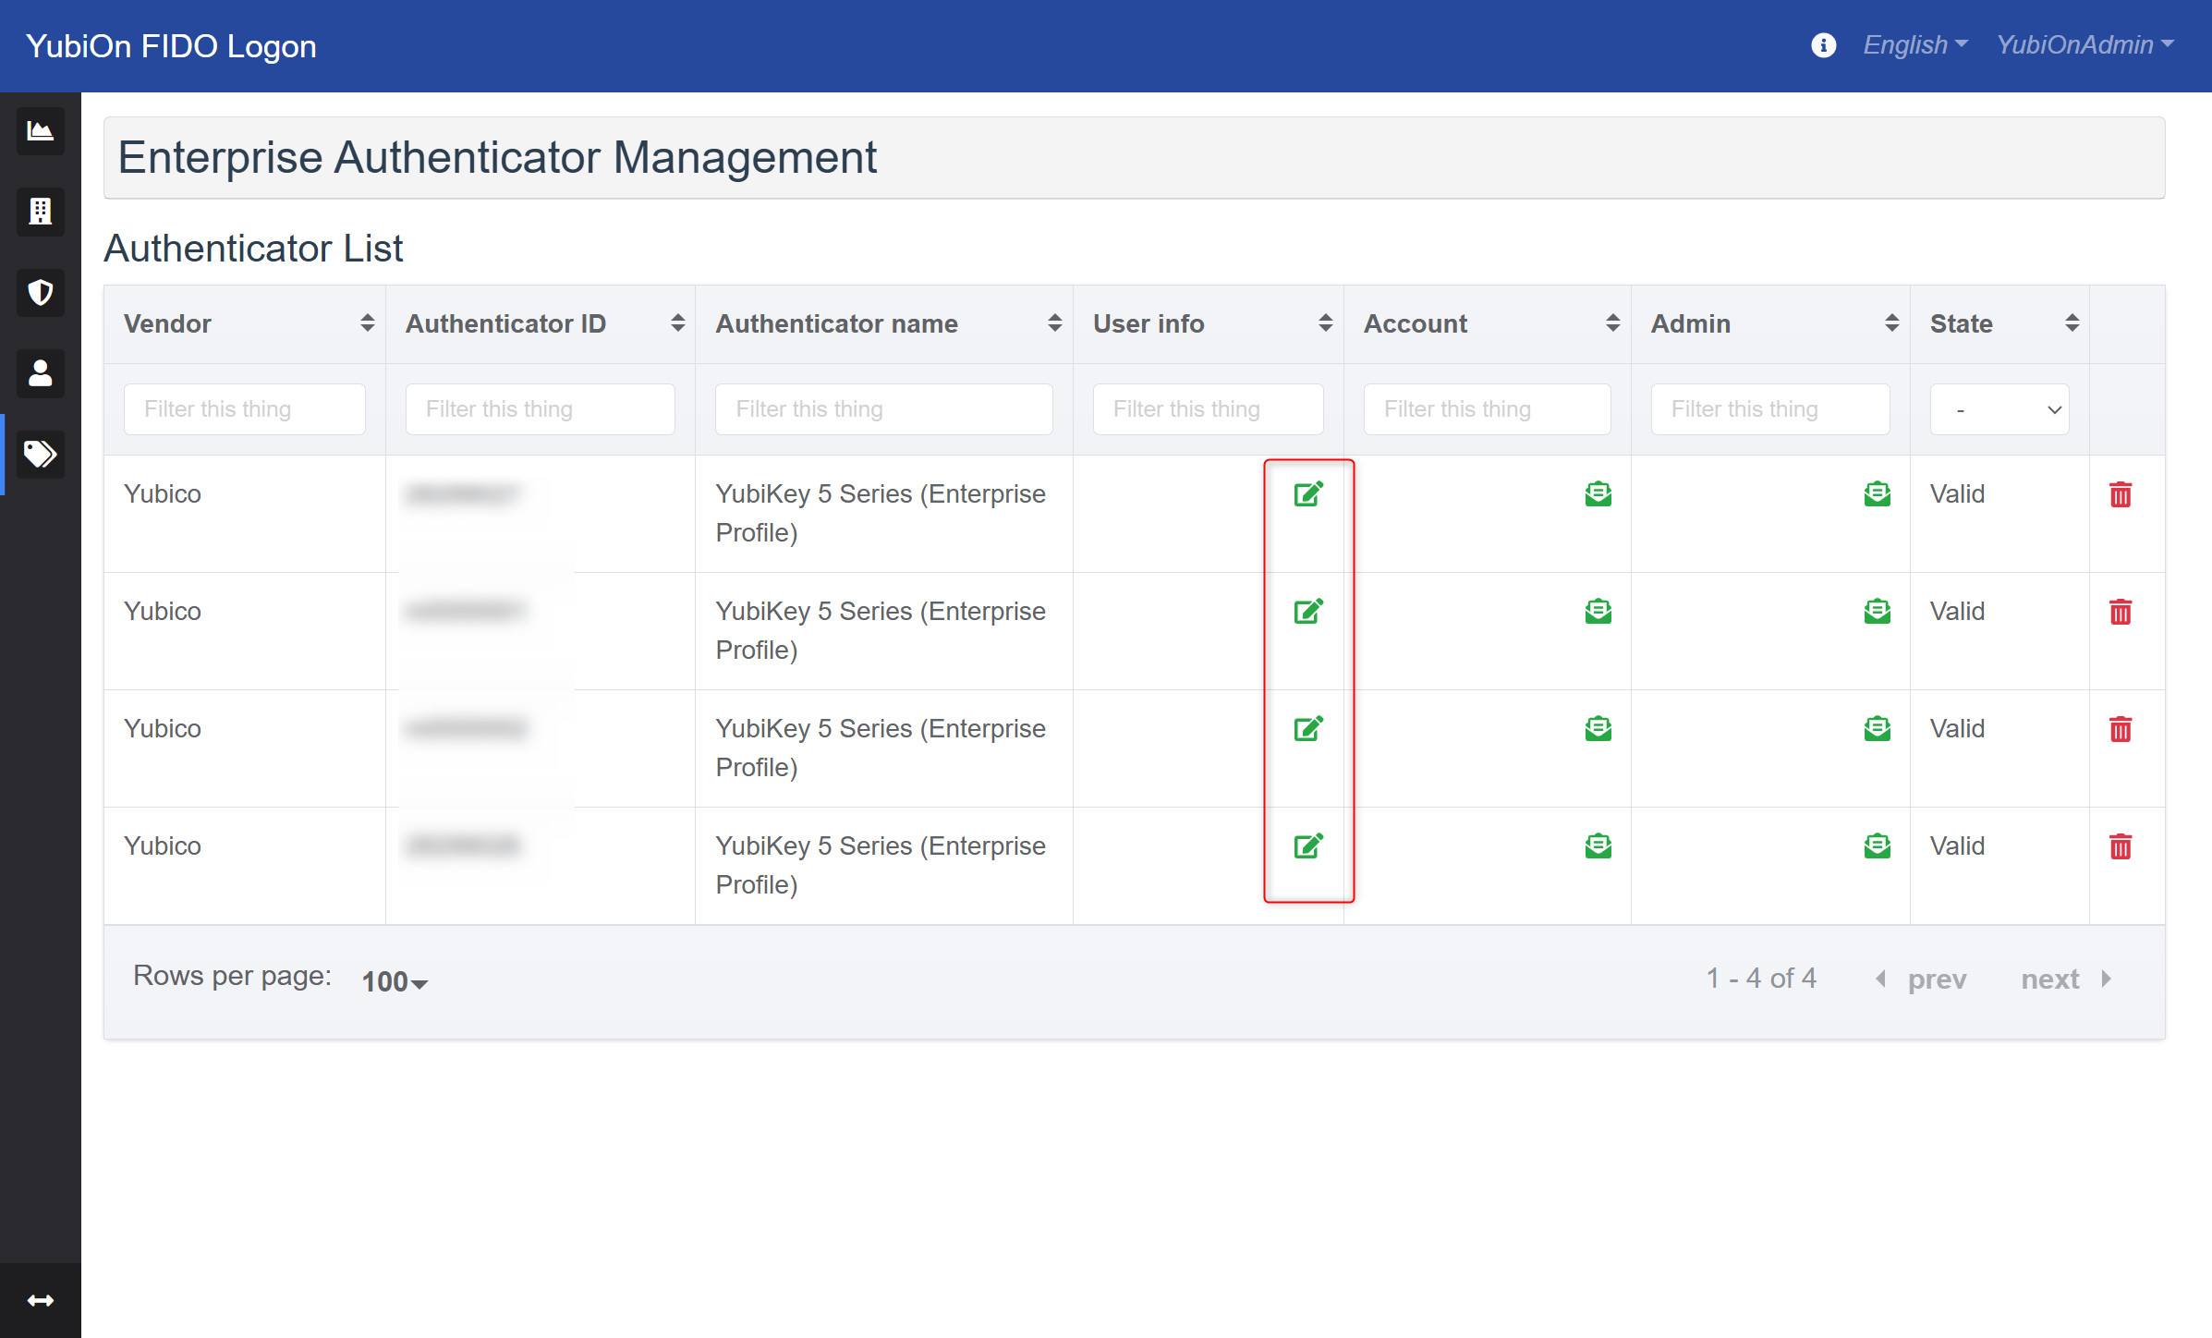Select 'Valid' state in fourth row
2212x1338 pixels.
pos(1957,846)
